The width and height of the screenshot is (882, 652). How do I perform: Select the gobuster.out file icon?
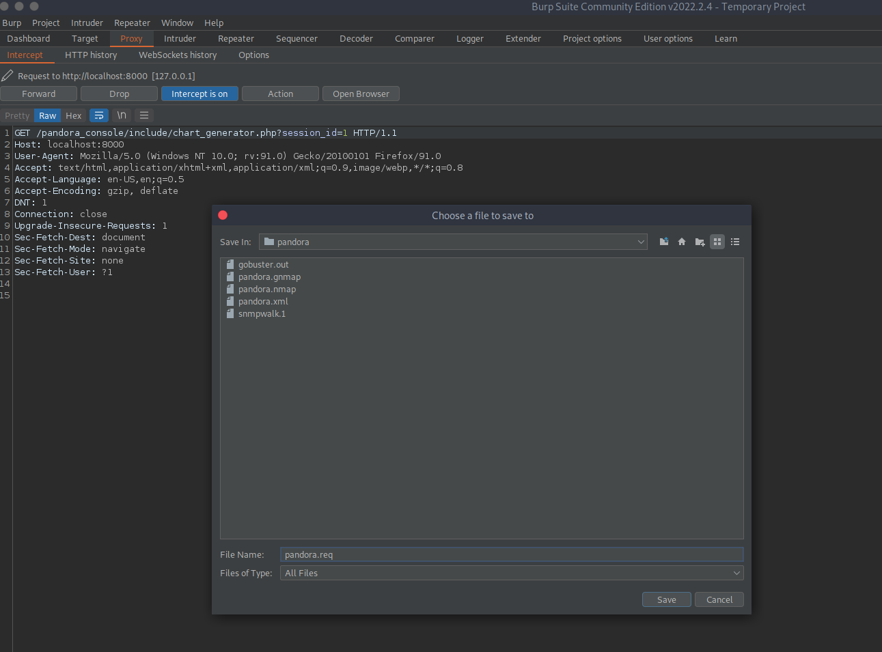pos(230,264)
